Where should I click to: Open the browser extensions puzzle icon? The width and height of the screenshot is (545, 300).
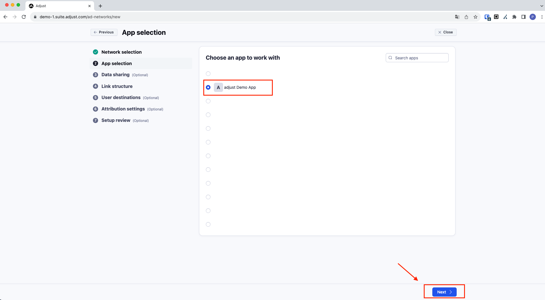point(514,17)
